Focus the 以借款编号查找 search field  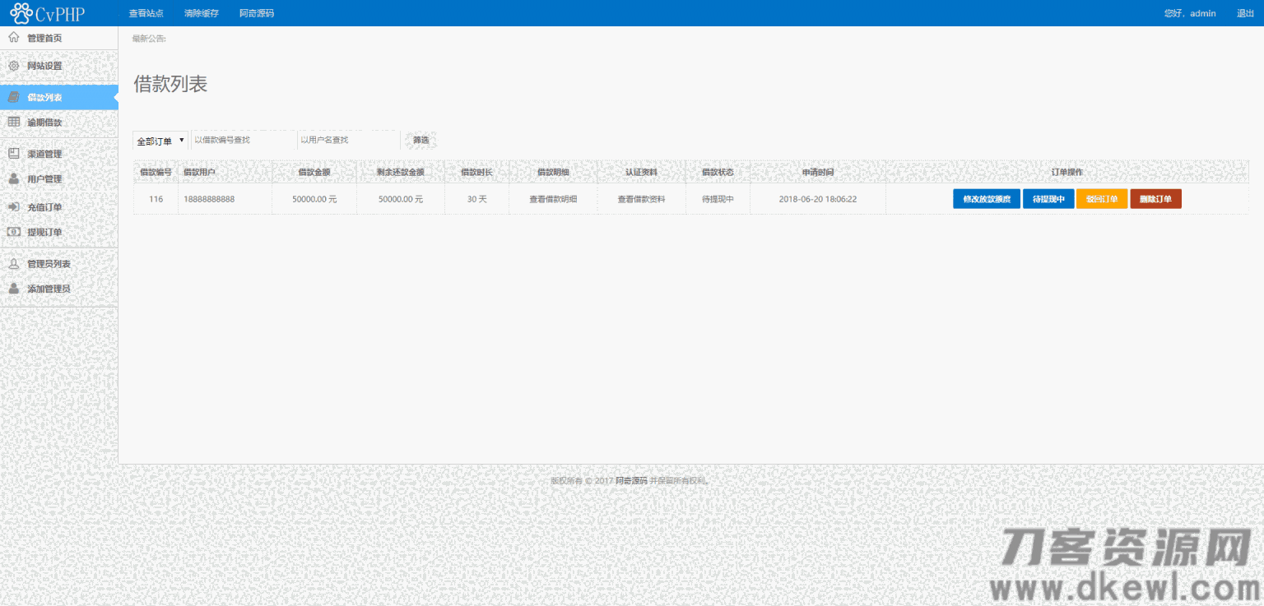(x=244, y=141)
